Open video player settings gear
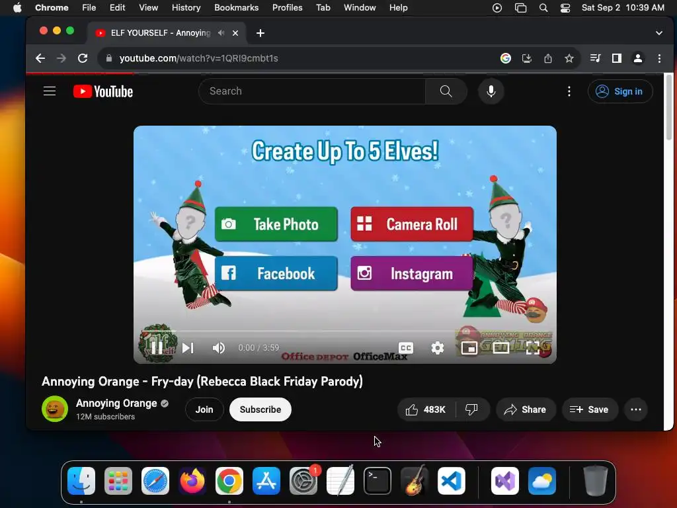Viewport: 677px width, 508px height. [438, 348]
